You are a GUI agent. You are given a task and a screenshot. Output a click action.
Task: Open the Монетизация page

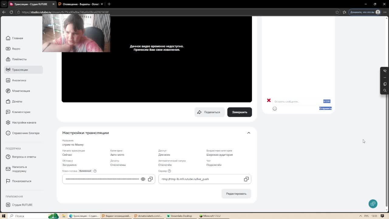tap(21, 91)
